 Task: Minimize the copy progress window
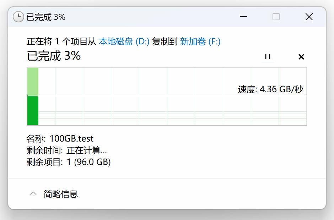(243, 17)
